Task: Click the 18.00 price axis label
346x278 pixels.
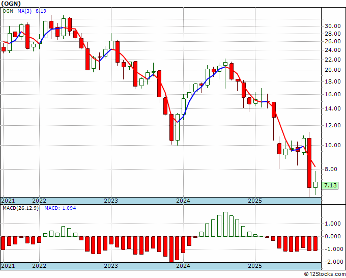Action: pos(333,81)
